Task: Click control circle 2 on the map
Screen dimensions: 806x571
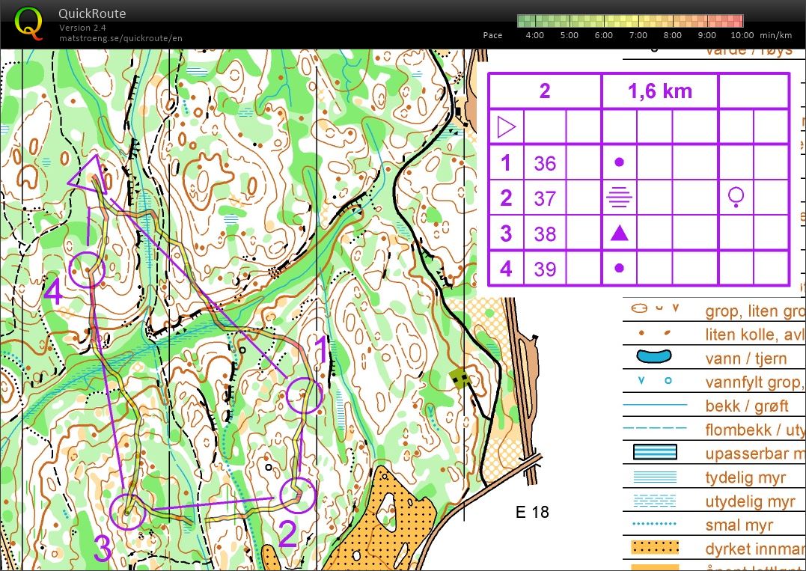Action: [298, 495]
